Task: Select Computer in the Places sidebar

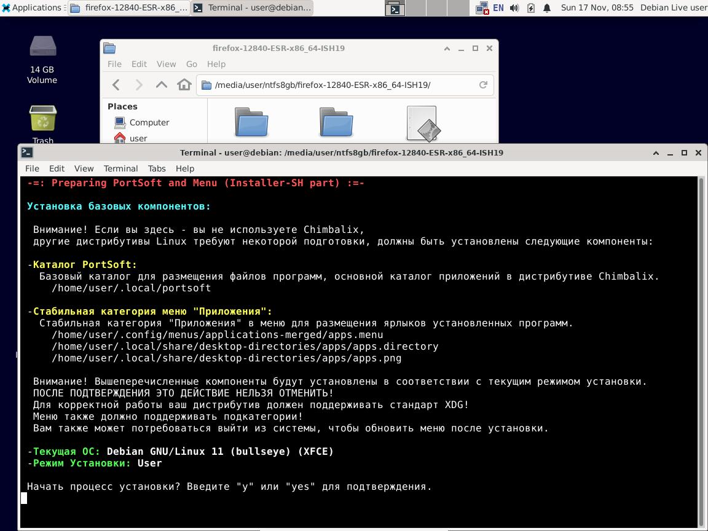Action: [142, 122]
